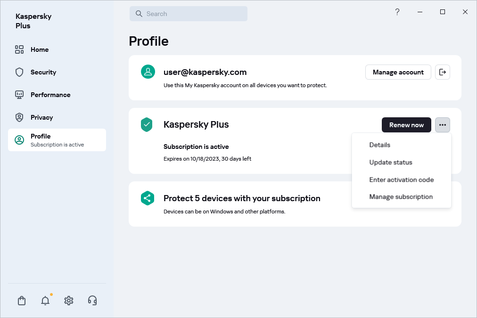Collapse the three-dots subscription menu

[x=442, y=125]
